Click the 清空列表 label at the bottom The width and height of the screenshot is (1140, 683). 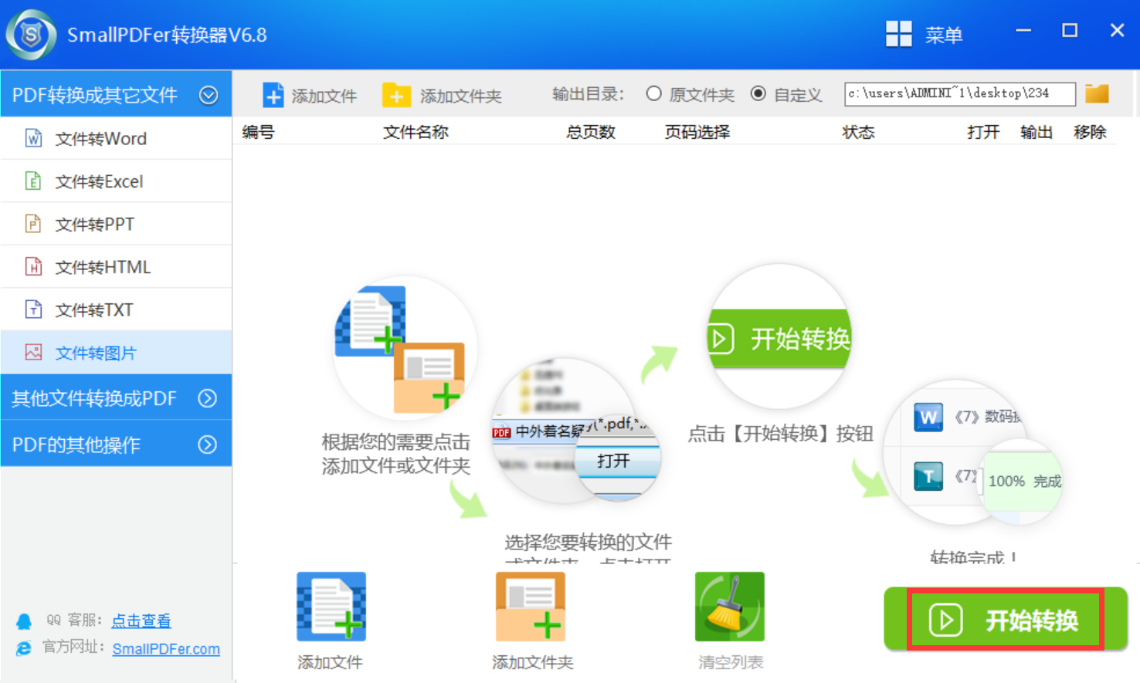tap(731, 662)
